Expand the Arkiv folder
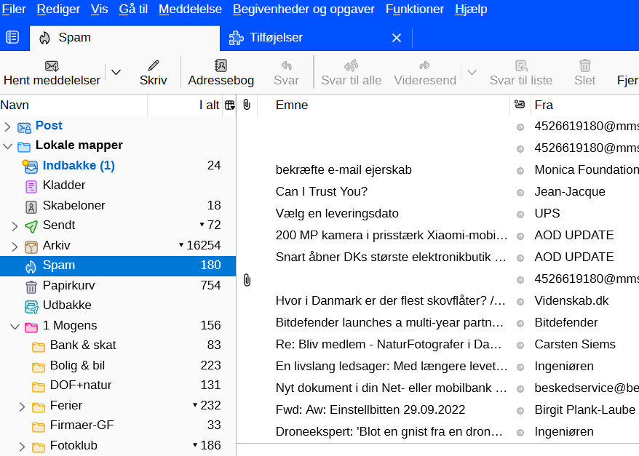639x456 pixels. [15, 247]
